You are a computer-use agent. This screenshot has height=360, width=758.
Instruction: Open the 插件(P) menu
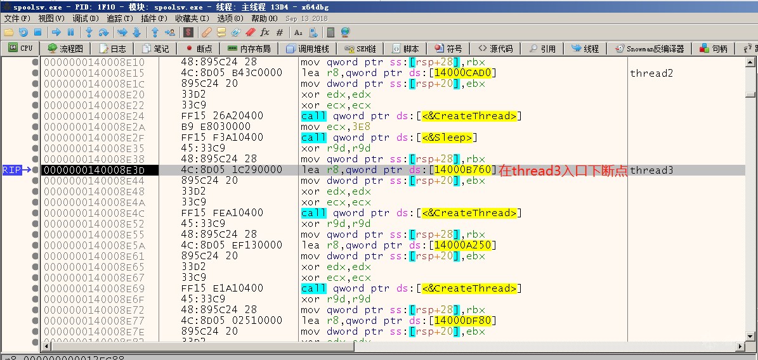154,18
